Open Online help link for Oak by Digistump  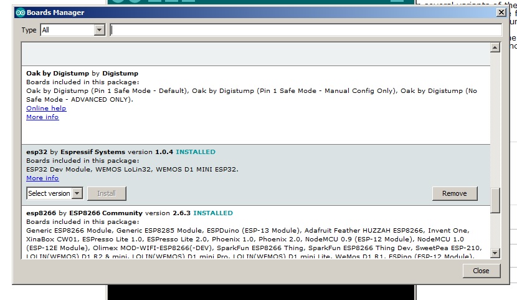pos(46,109)
